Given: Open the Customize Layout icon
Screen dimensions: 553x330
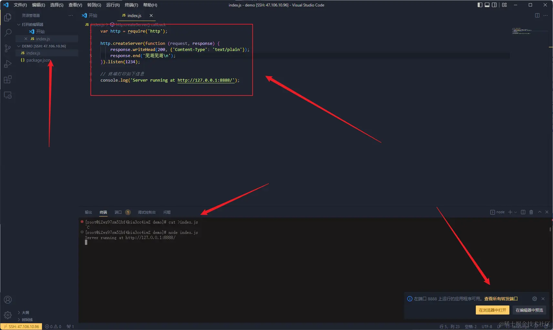Looking at the screenshot, I should click(504, 5).
